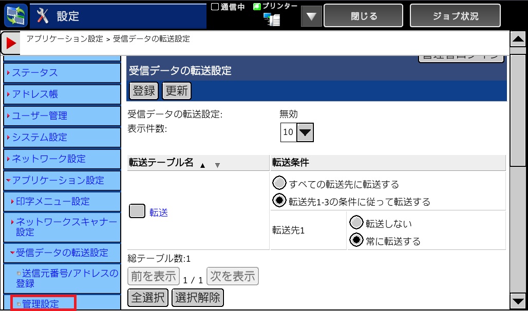This screenshot has height=311, width=528.
Task: Click the descending sort icon for 転送テーブル名
Action: coord(217,165)
